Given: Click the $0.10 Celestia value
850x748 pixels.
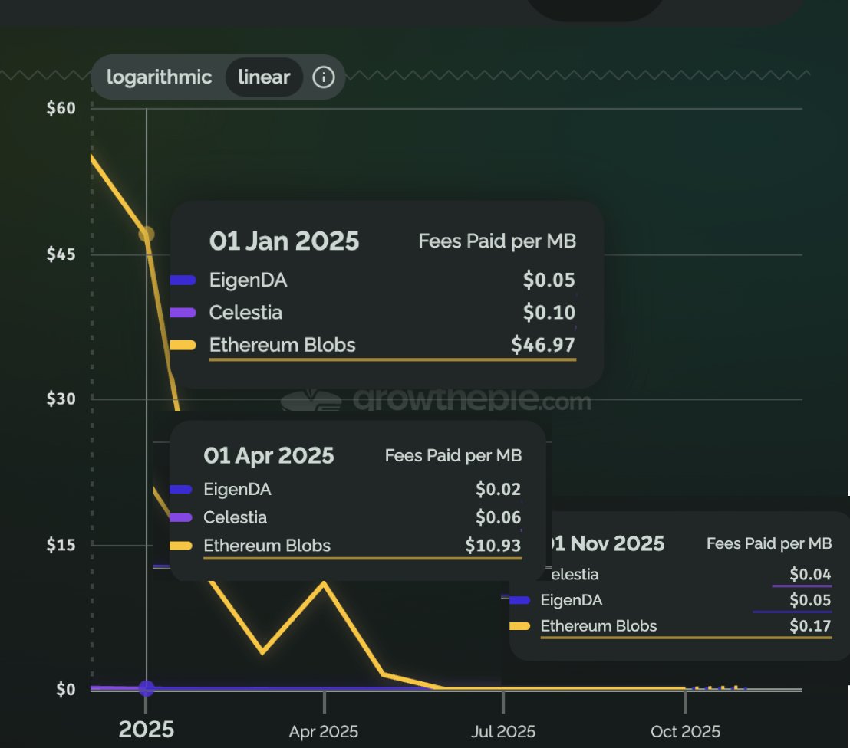Looking at the screenshot, I should (549, 313).
